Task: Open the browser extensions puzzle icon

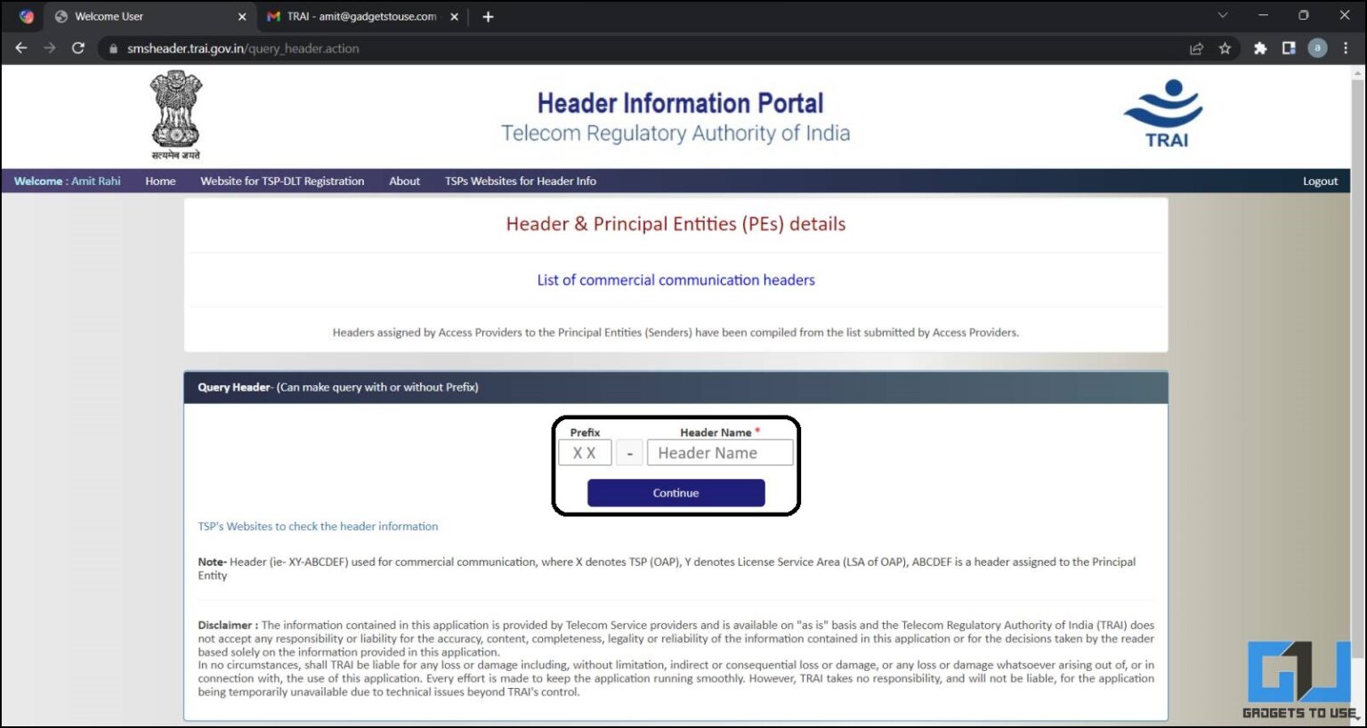Action: [x=1260, y=48]
